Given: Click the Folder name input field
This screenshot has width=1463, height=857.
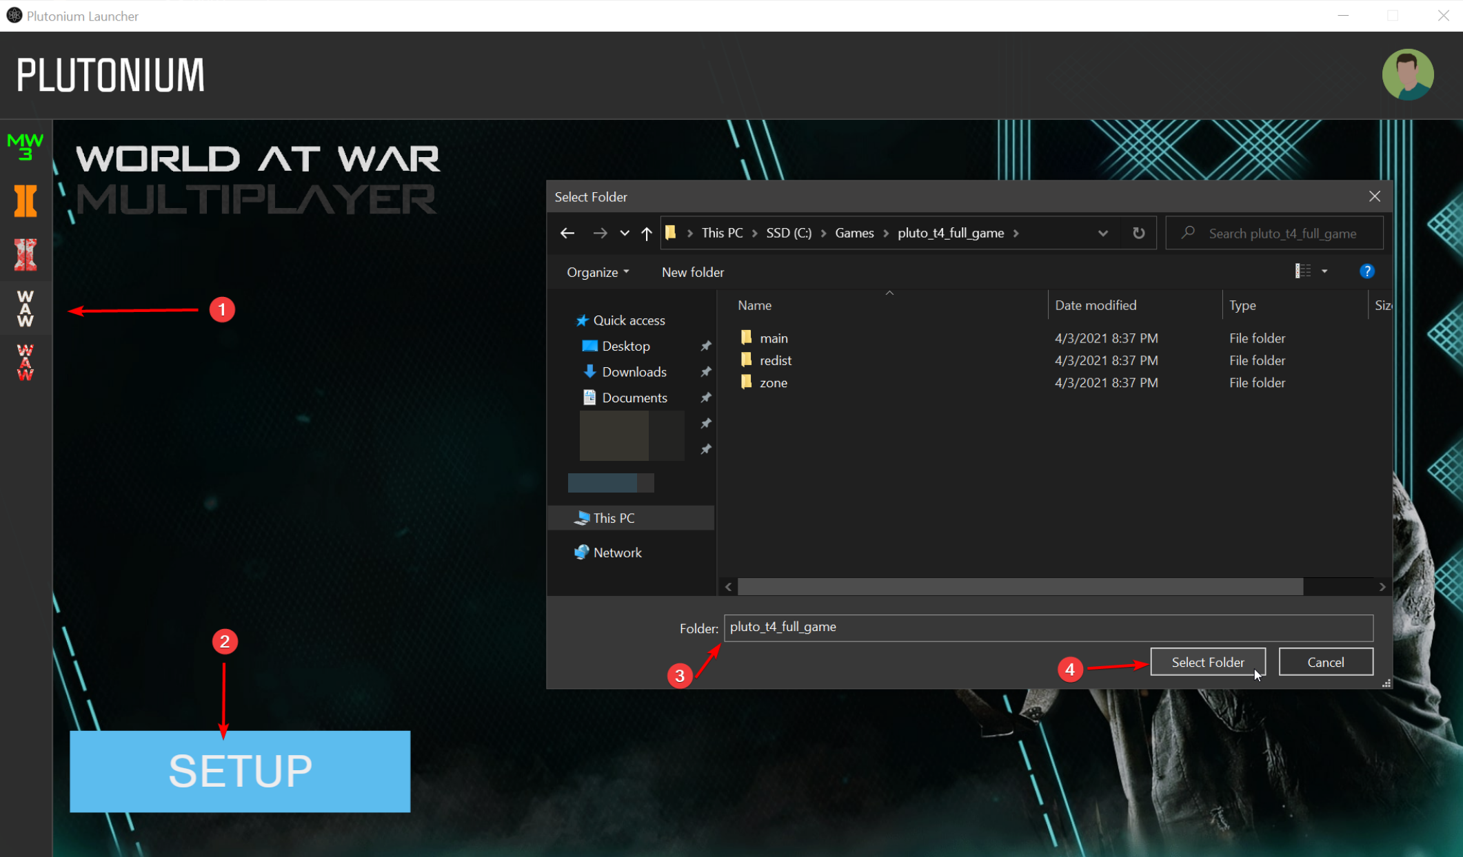Looking at the screenshot, I should click(1048, 628).
